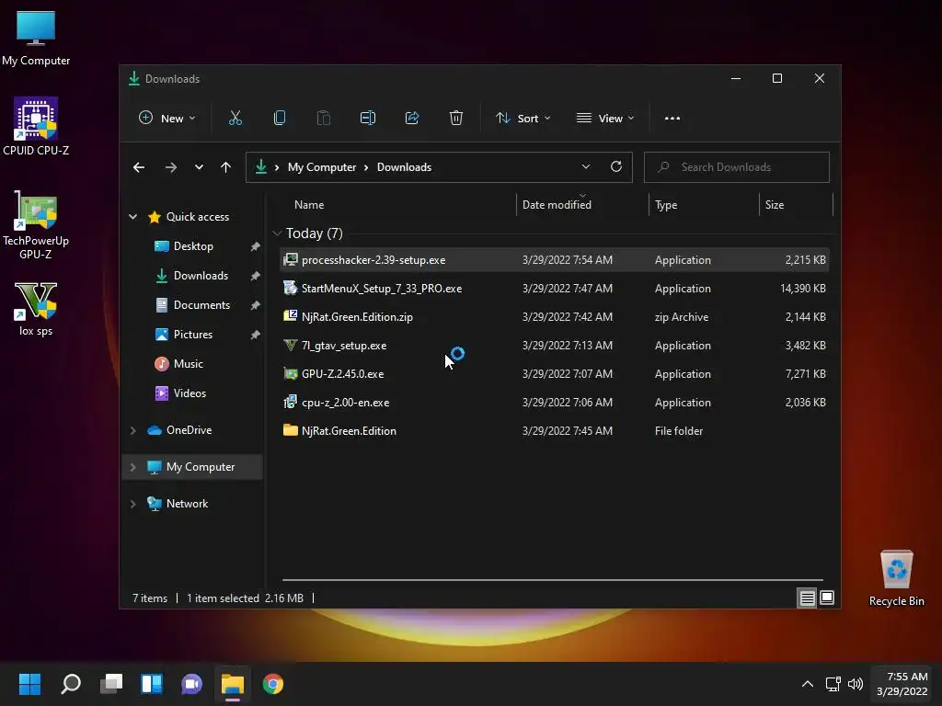The image size is (942, 706).
Task: Switch to large thumbnails view icon
Action: click(827, 598)
